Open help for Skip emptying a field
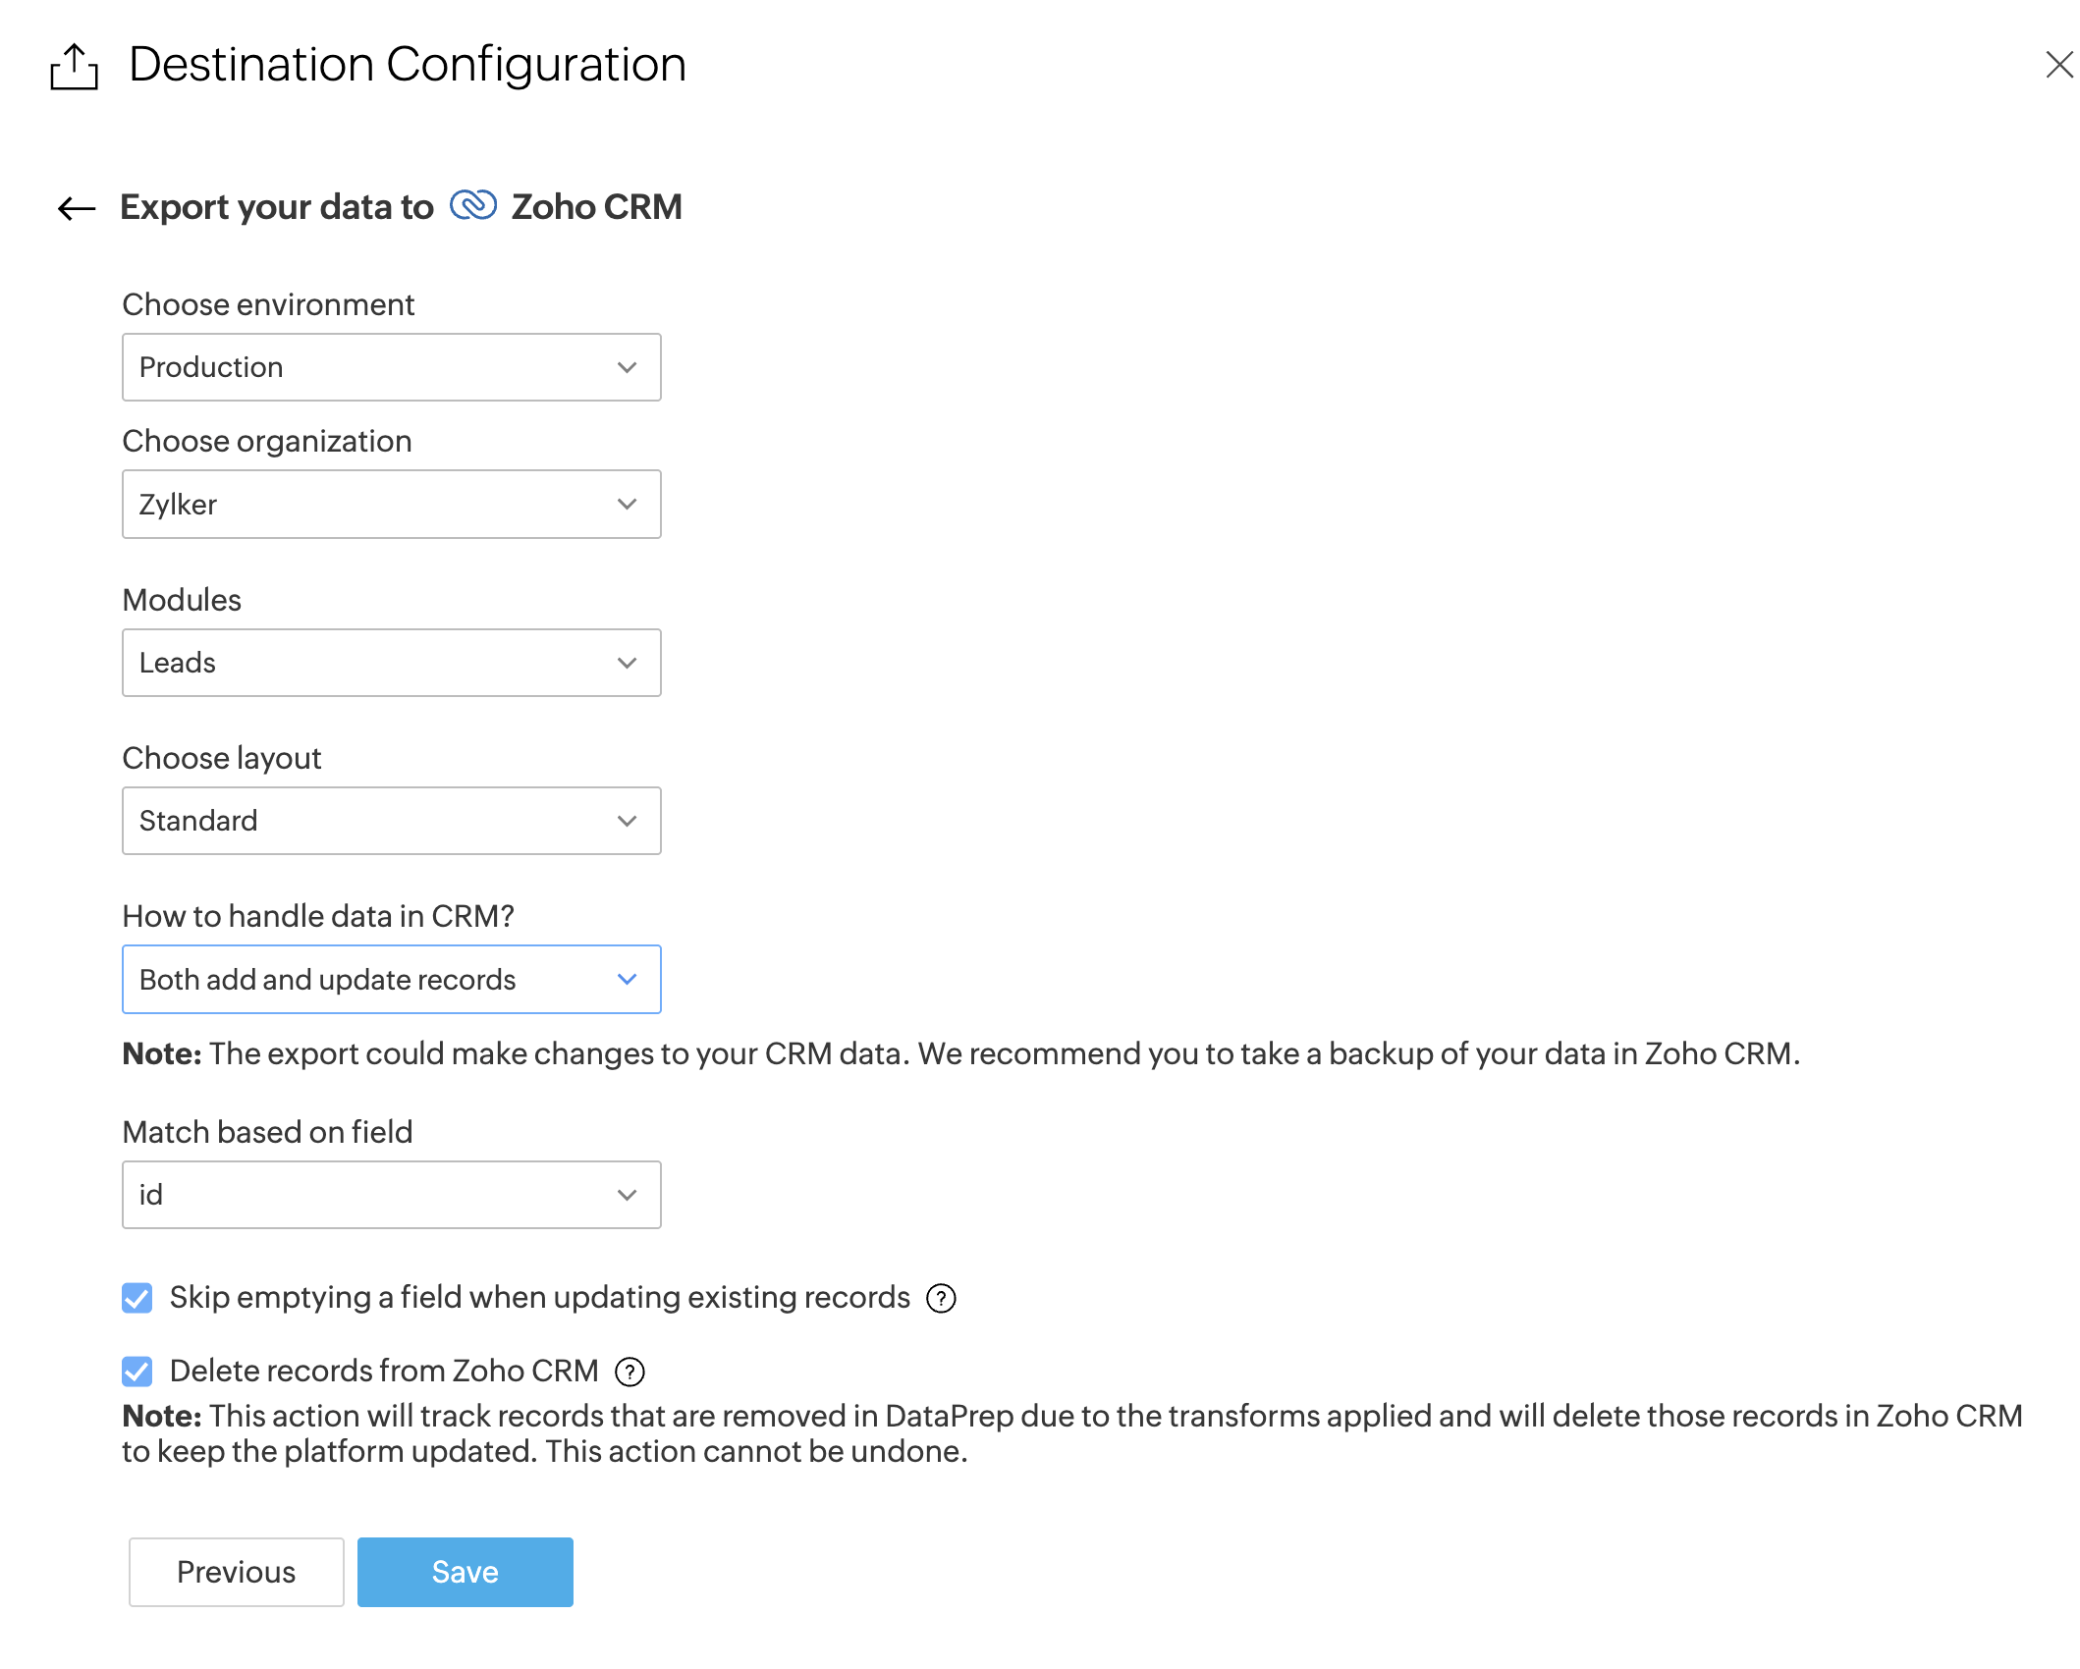 point(941,1299)
